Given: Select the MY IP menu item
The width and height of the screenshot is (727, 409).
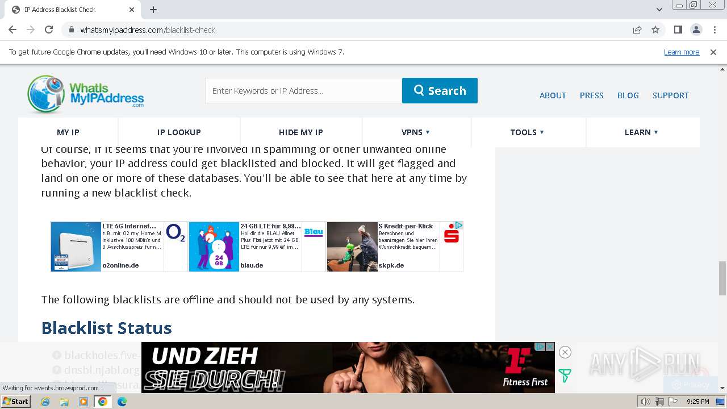Looking at the screenshot, I should click(x=68, y=132).
